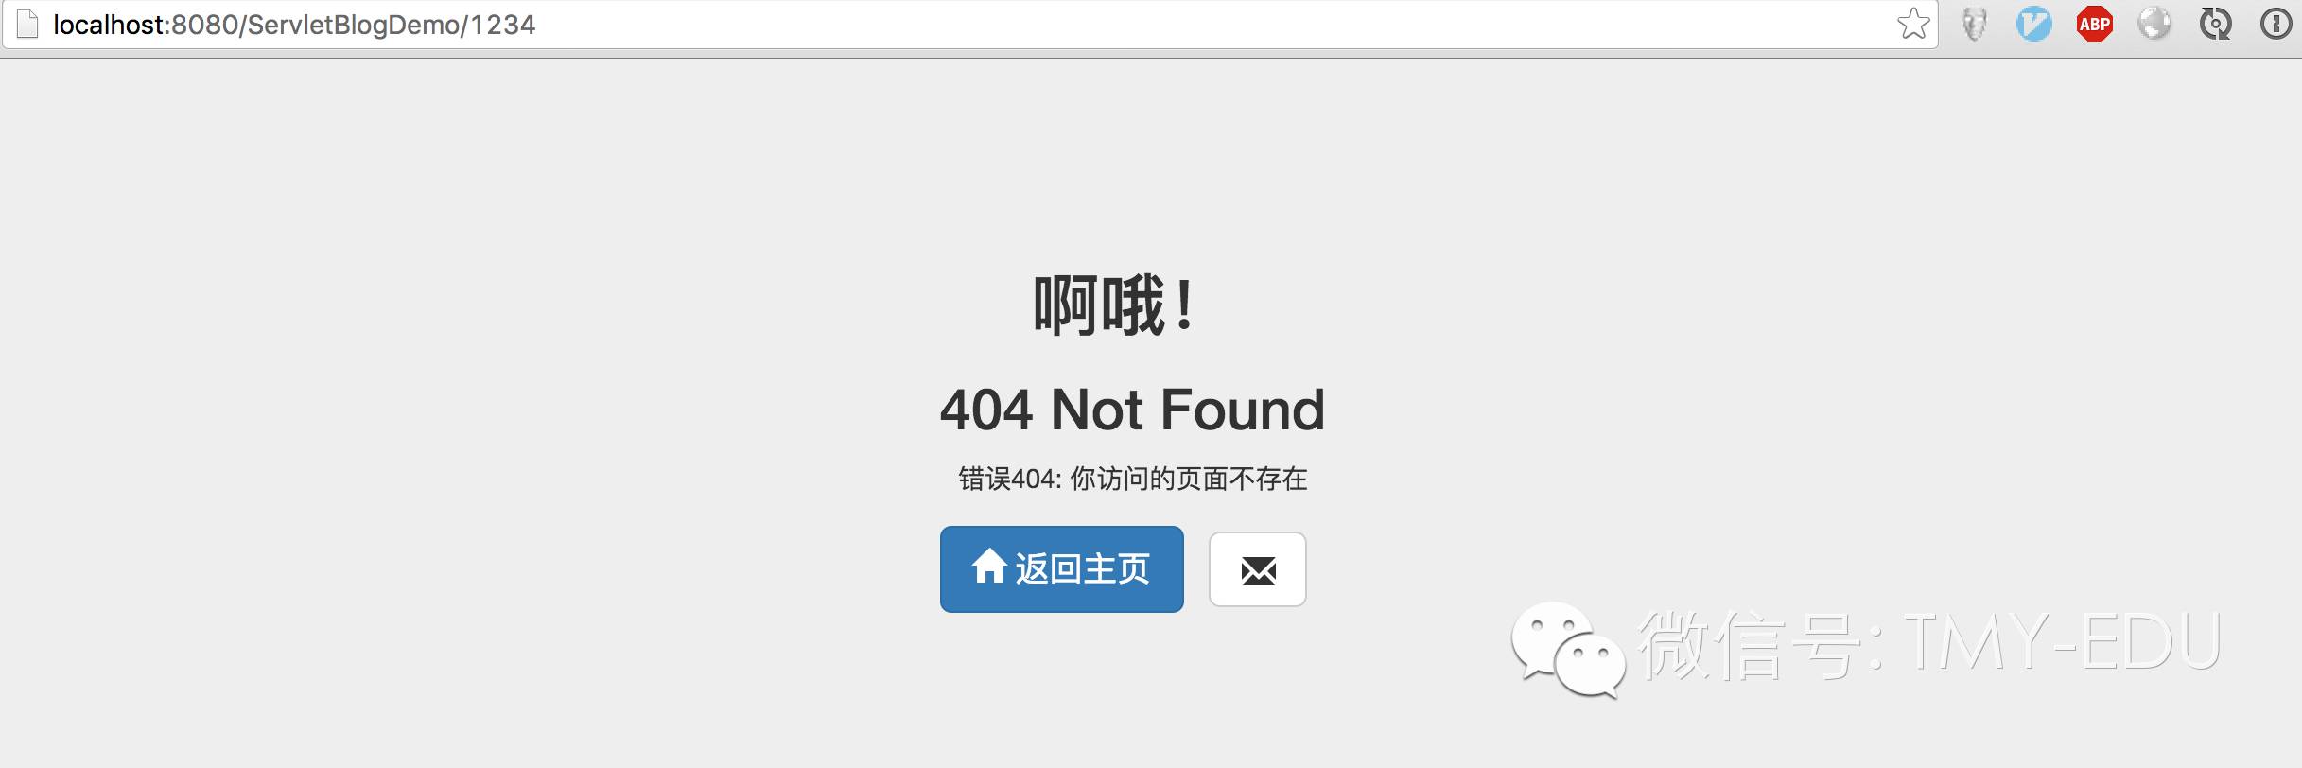Click the house icon in the 返回主页 button
The width and height of the screenshot is (2302, 768).
tap(989, 567)
